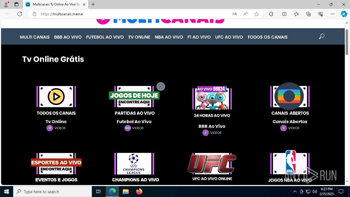Click the 78 videos count badge
This screenshot has width=350, height=197.
50,128
